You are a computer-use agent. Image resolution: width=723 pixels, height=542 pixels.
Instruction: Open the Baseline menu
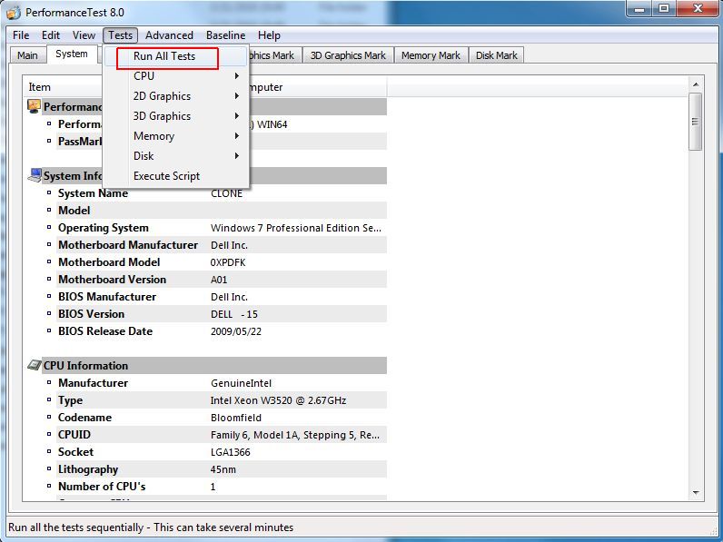tap(226, 35)
